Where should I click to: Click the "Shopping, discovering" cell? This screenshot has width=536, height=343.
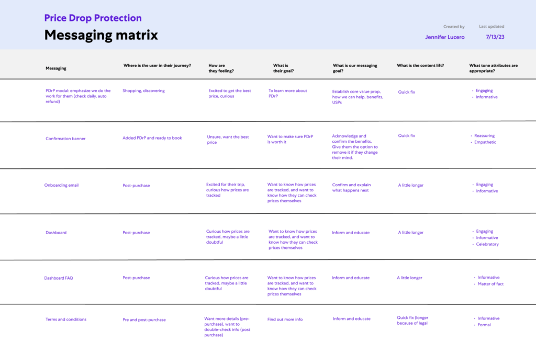(x=143, y=91)
